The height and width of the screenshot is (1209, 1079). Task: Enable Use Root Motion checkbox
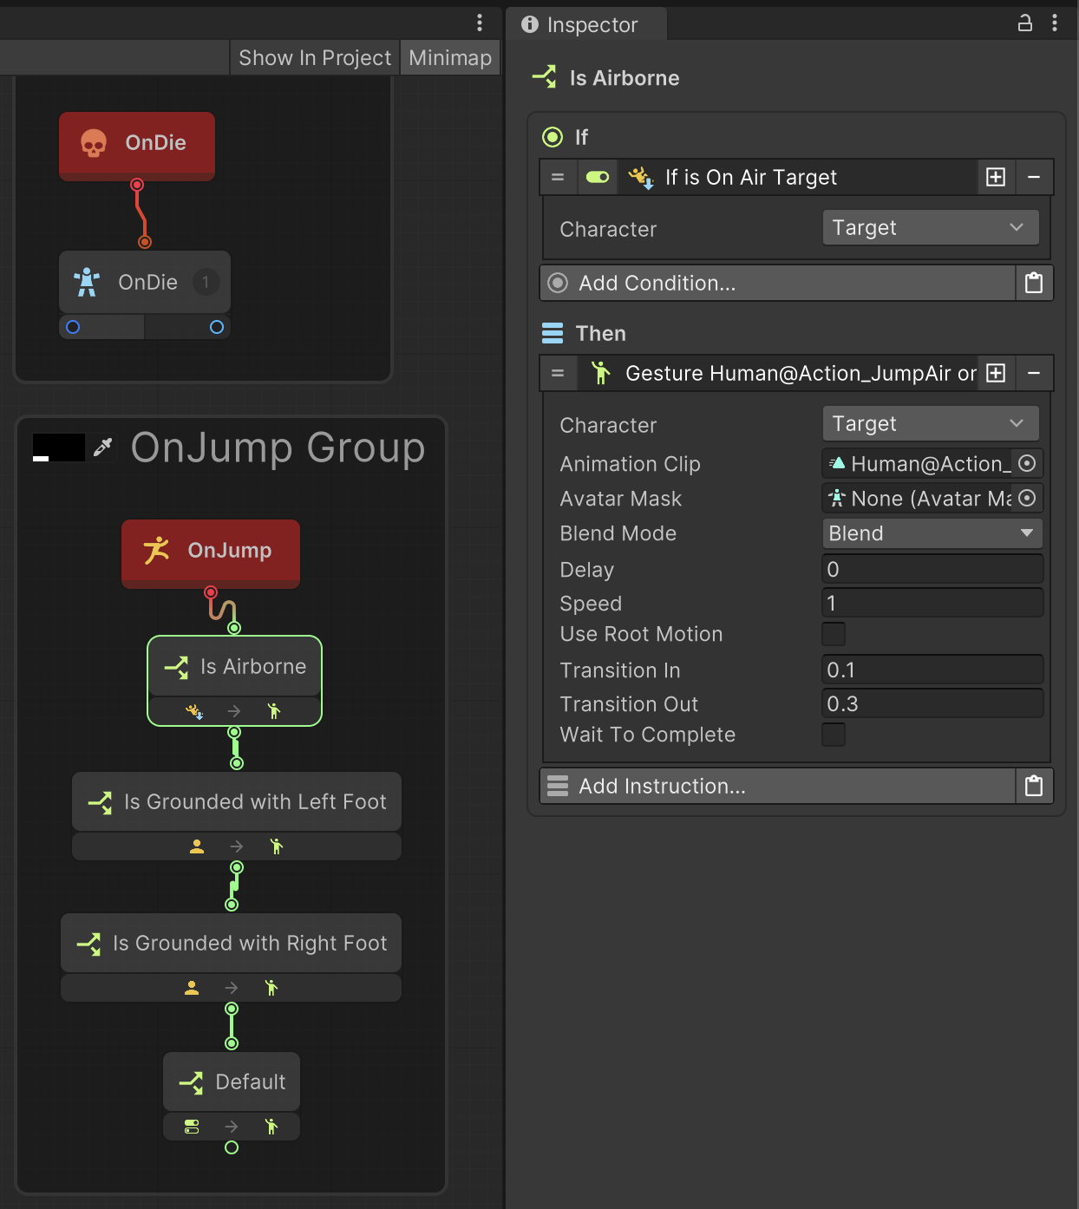click(834, 634)
